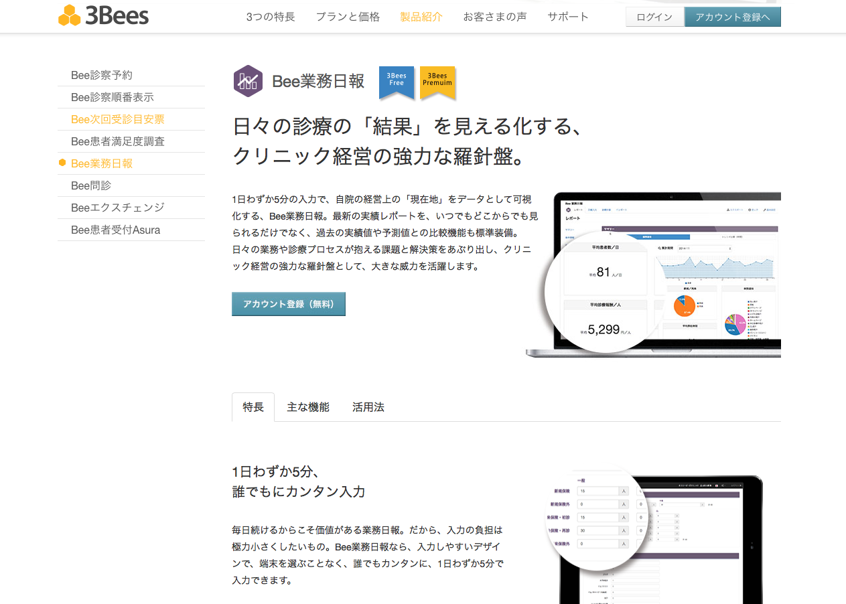Click the orange pie chart in laptop image
The height and width of the screenshot is (604, 846).
pyautogui.click(x=684, y=305)
